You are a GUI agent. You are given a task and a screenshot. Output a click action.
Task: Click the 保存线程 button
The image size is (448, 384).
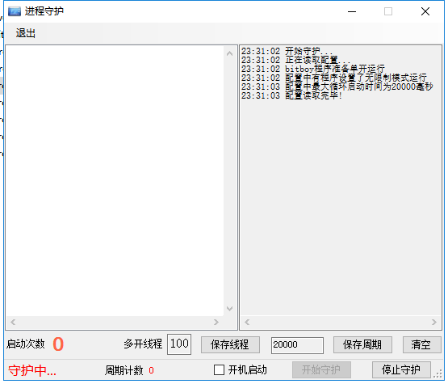point(230,345)
